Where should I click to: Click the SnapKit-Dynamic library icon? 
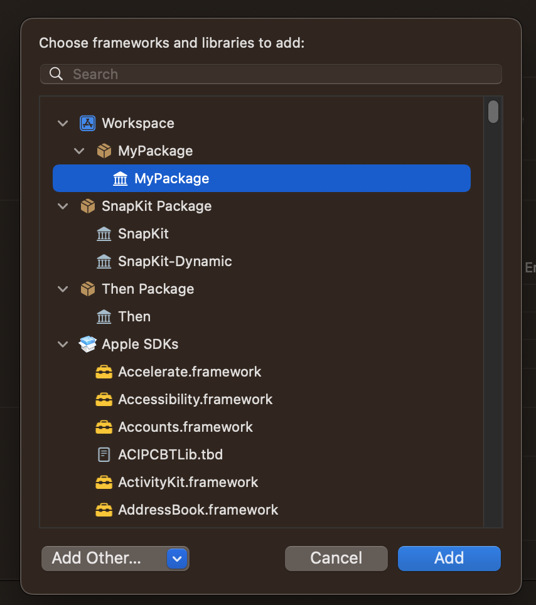pyautogui.click(x=104, y=262)
